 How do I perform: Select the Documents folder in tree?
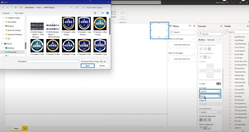pyautogui.click(x=12, y=52)
